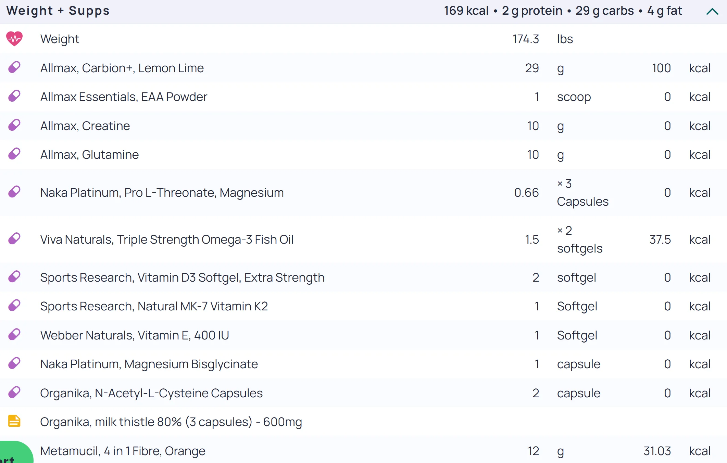Select 'Metamucil, 4 in 1 Fibre, Orange'

(123, 451)
